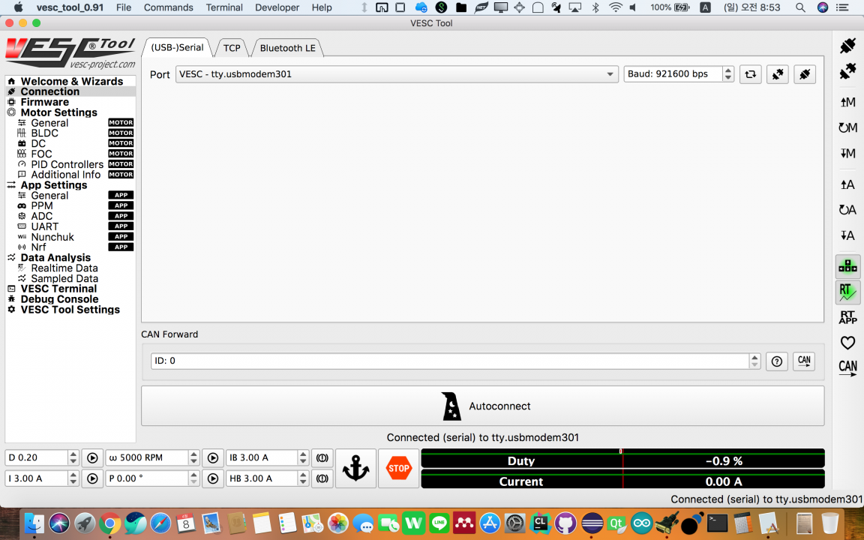Toggle the heart alive-packets icon
This screenshot has height=540, width=864.
tap(847, 343)
